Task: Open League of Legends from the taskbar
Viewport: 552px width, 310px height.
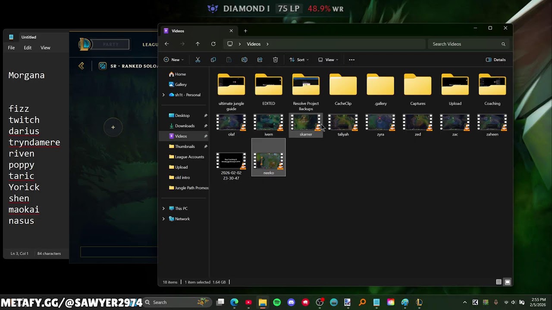Action: click(419, 302)
